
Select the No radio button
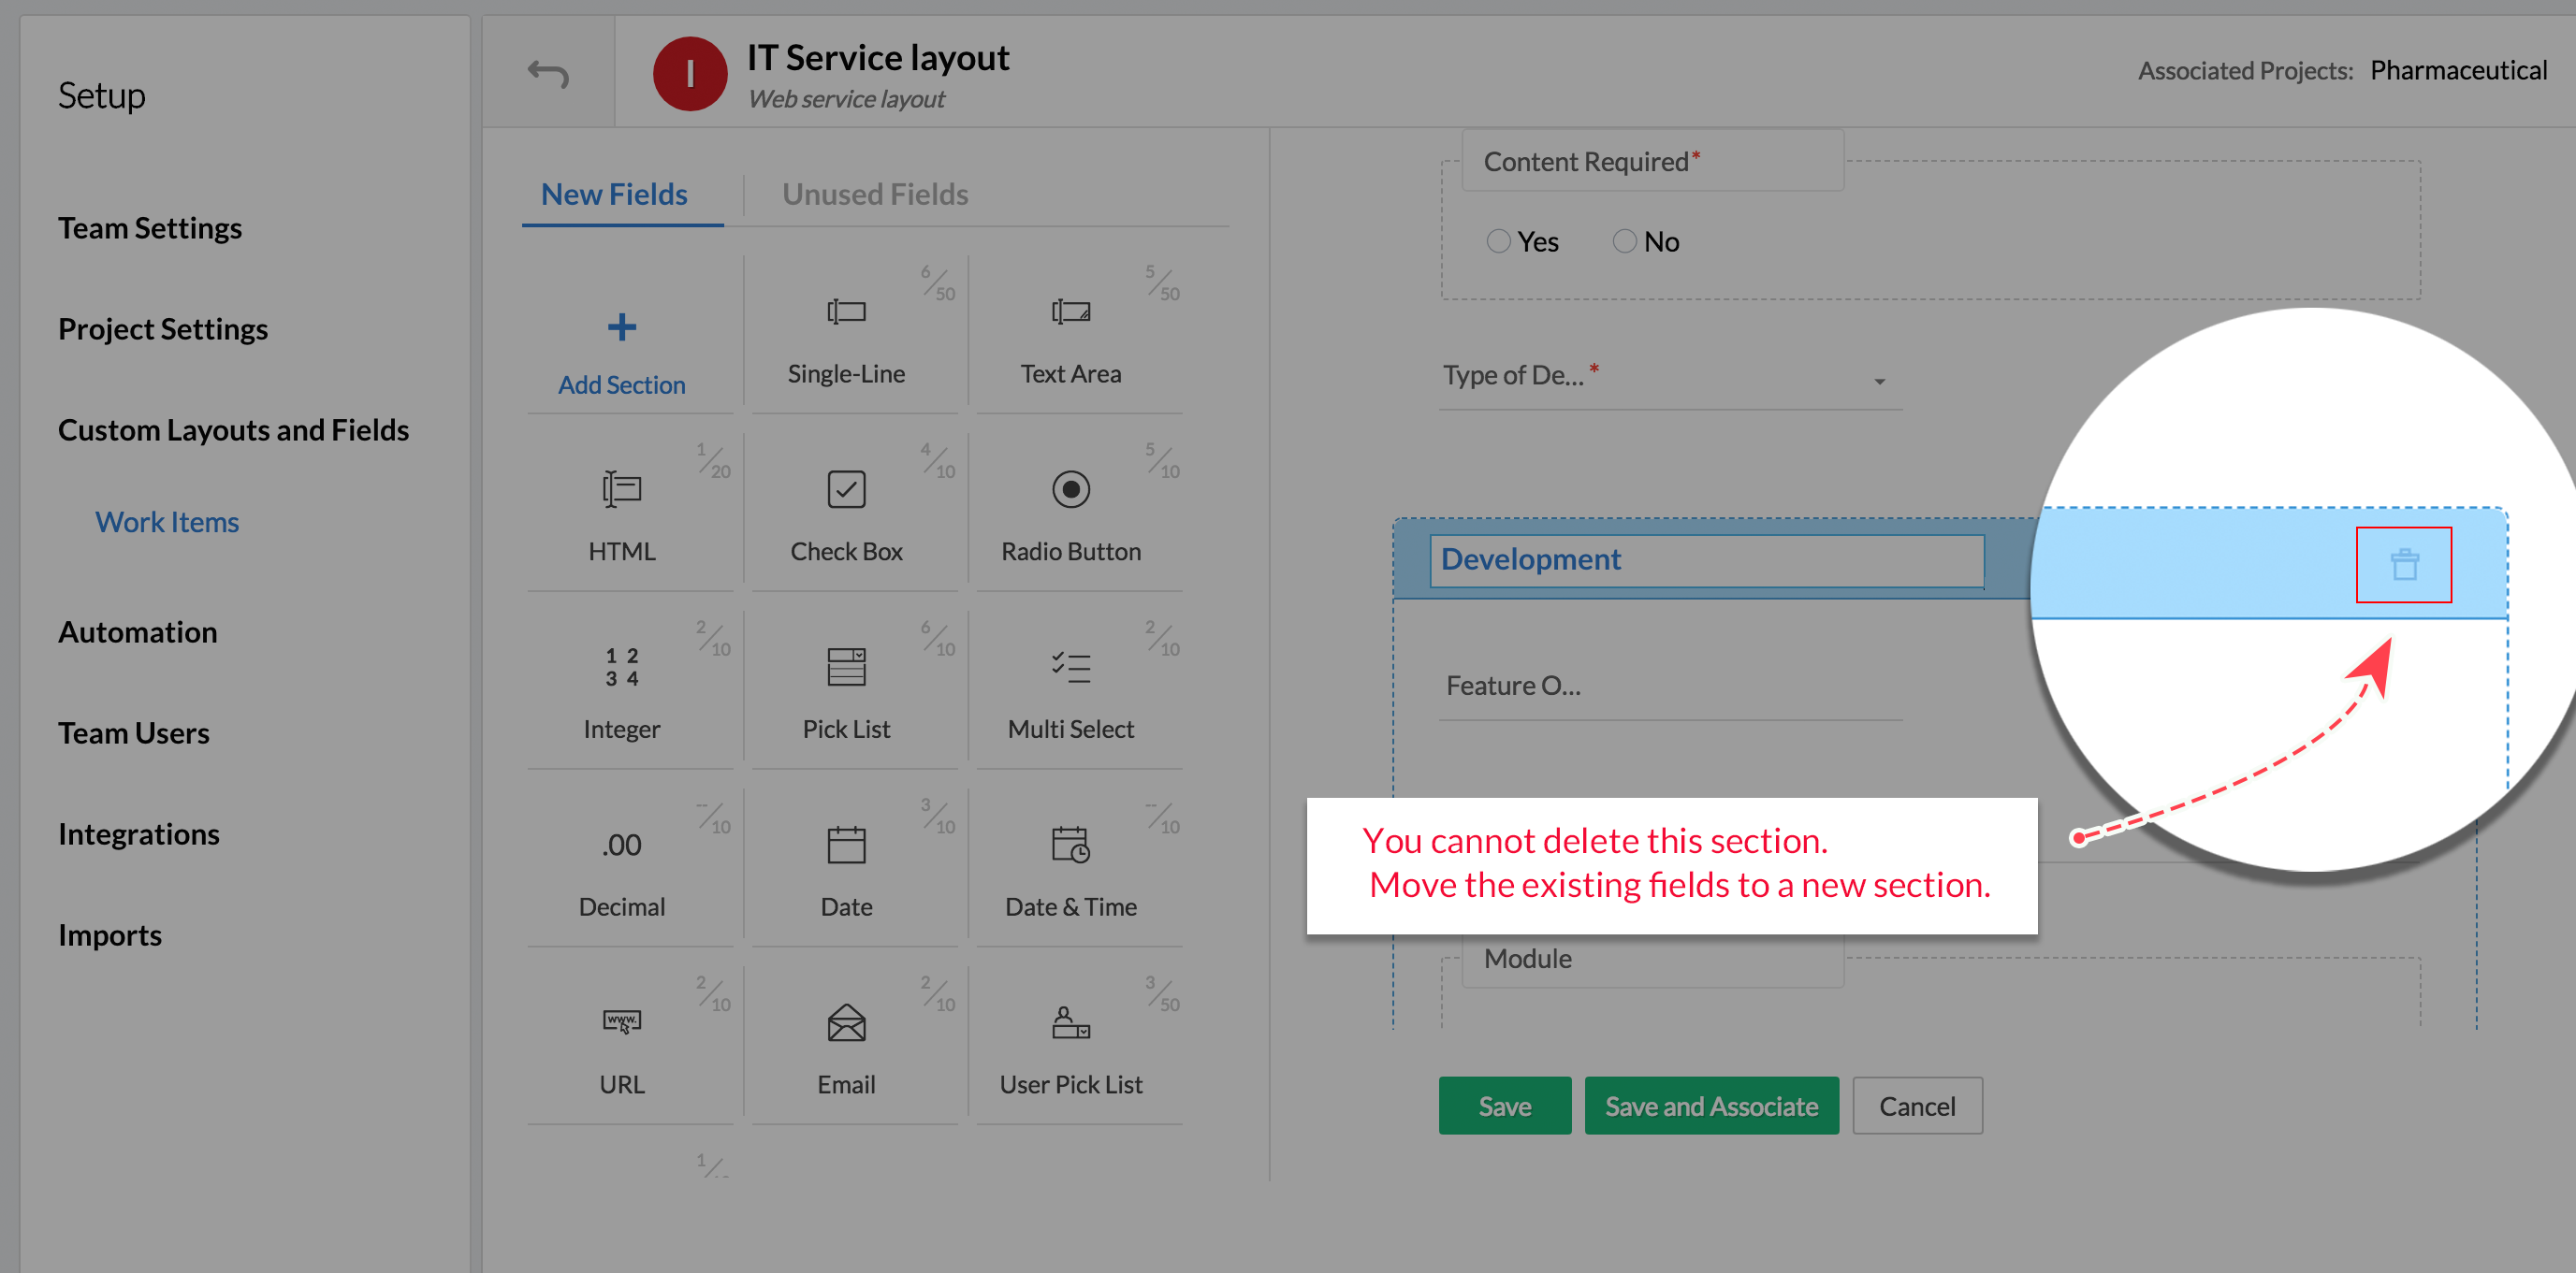(x=1624, y=241)
